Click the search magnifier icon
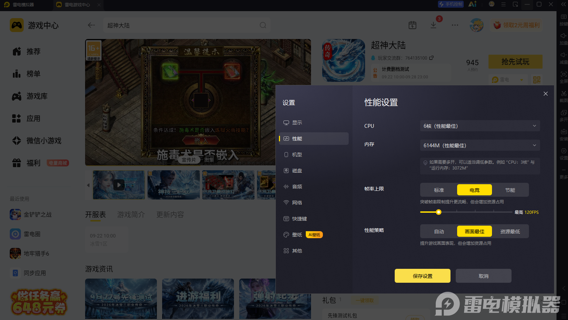The width and height of the screenshot is (568, 320). (263, 25)
